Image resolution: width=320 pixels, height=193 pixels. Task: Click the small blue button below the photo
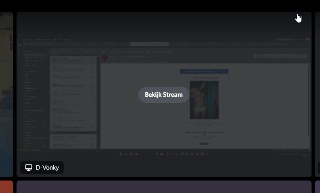[x=204, y=143]
